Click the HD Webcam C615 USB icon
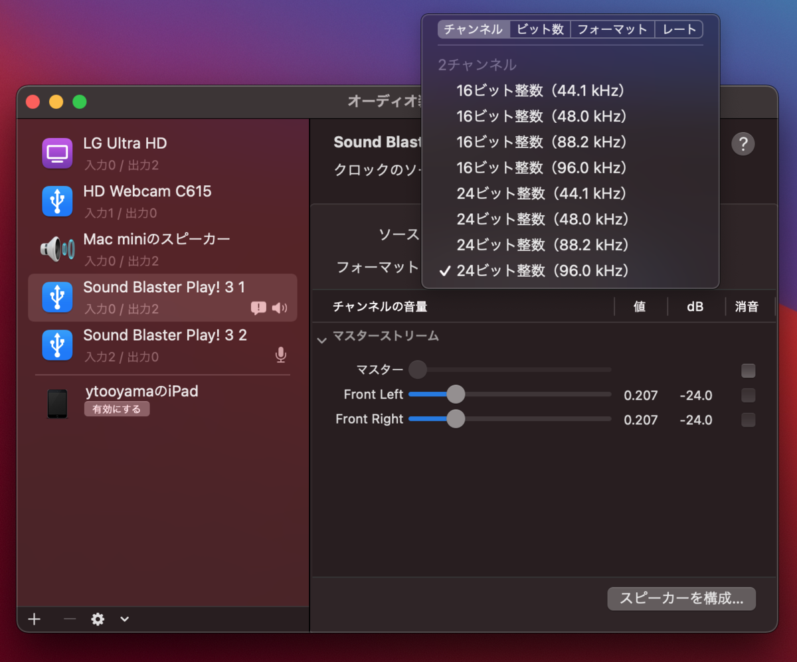Screen dimensions: 797x662 [x=57, y=201]
